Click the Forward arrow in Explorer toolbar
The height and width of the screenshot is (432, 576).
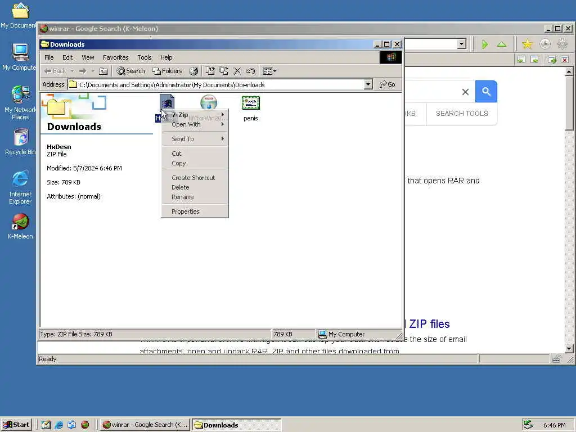tap(83, 71)
